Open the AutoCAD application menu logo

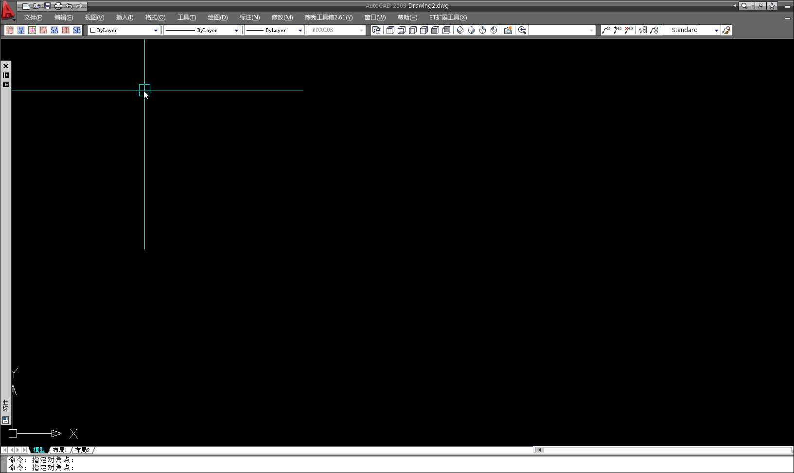tap(8, 11)
